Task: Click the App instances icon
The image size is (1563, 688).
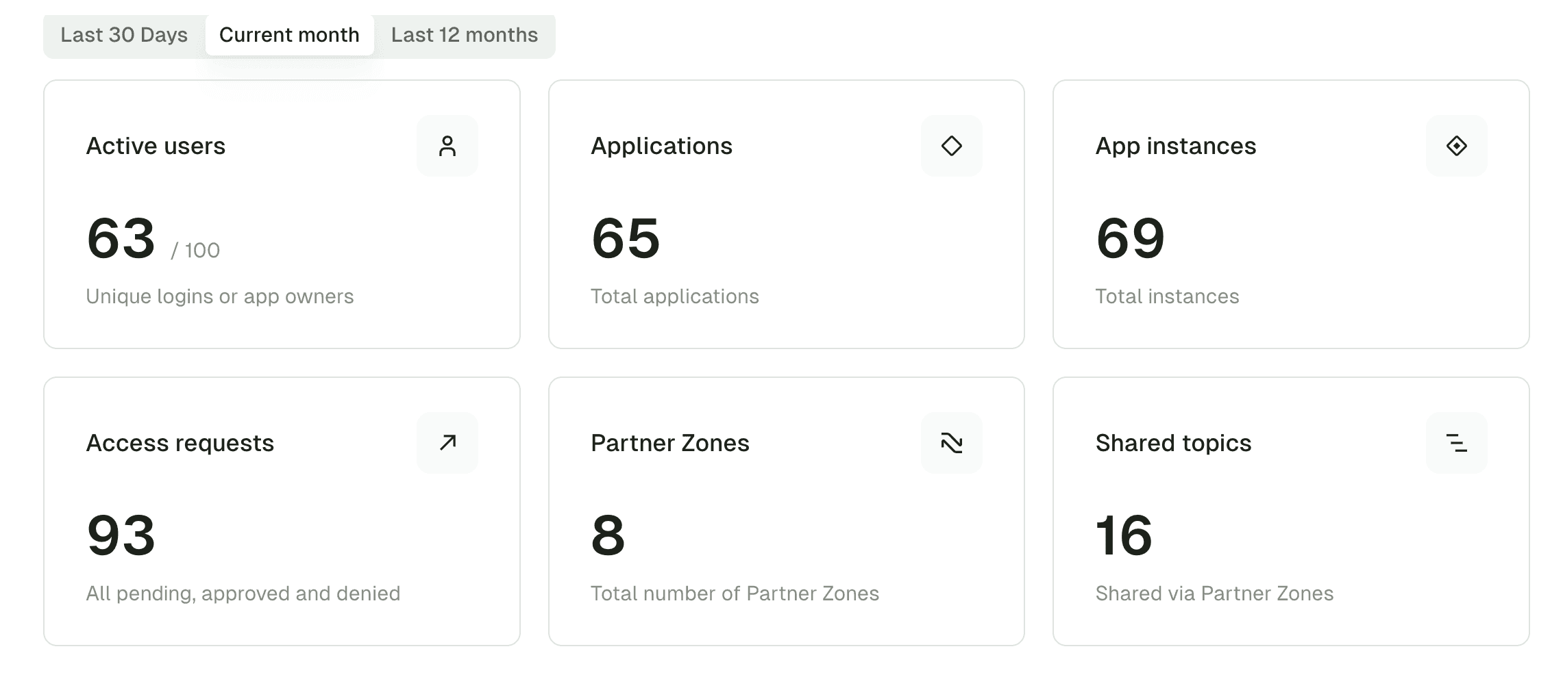Action: click(x=1456, y=146)
